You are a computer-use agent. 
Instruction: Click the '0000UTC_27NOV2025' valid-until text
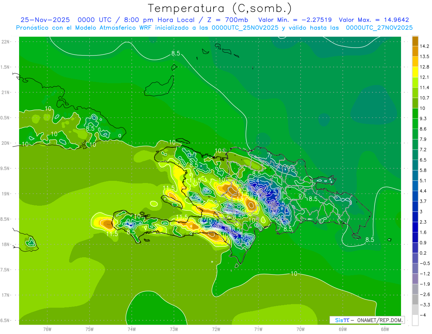tap(379, 28)
